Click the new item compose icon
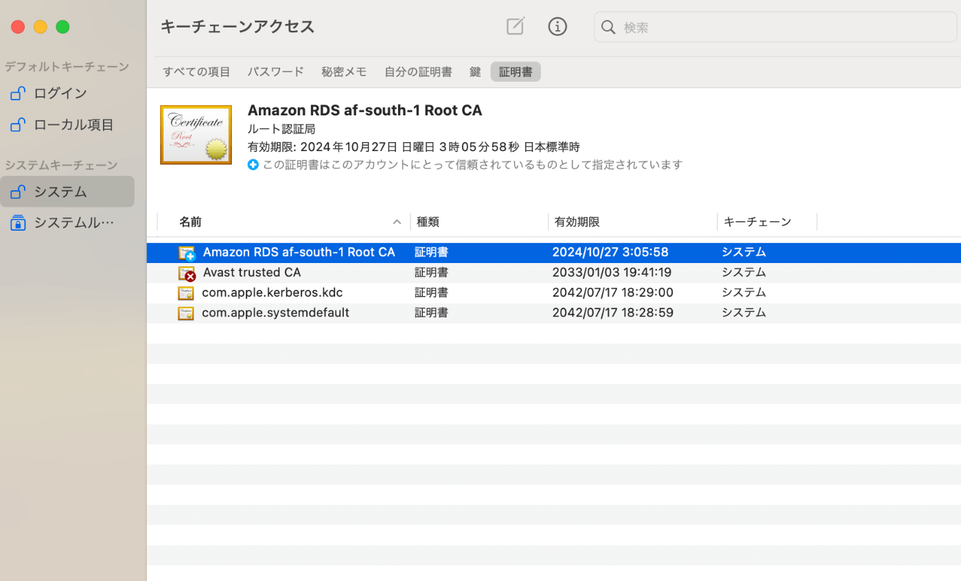961x581 pixels. (515, 26)
